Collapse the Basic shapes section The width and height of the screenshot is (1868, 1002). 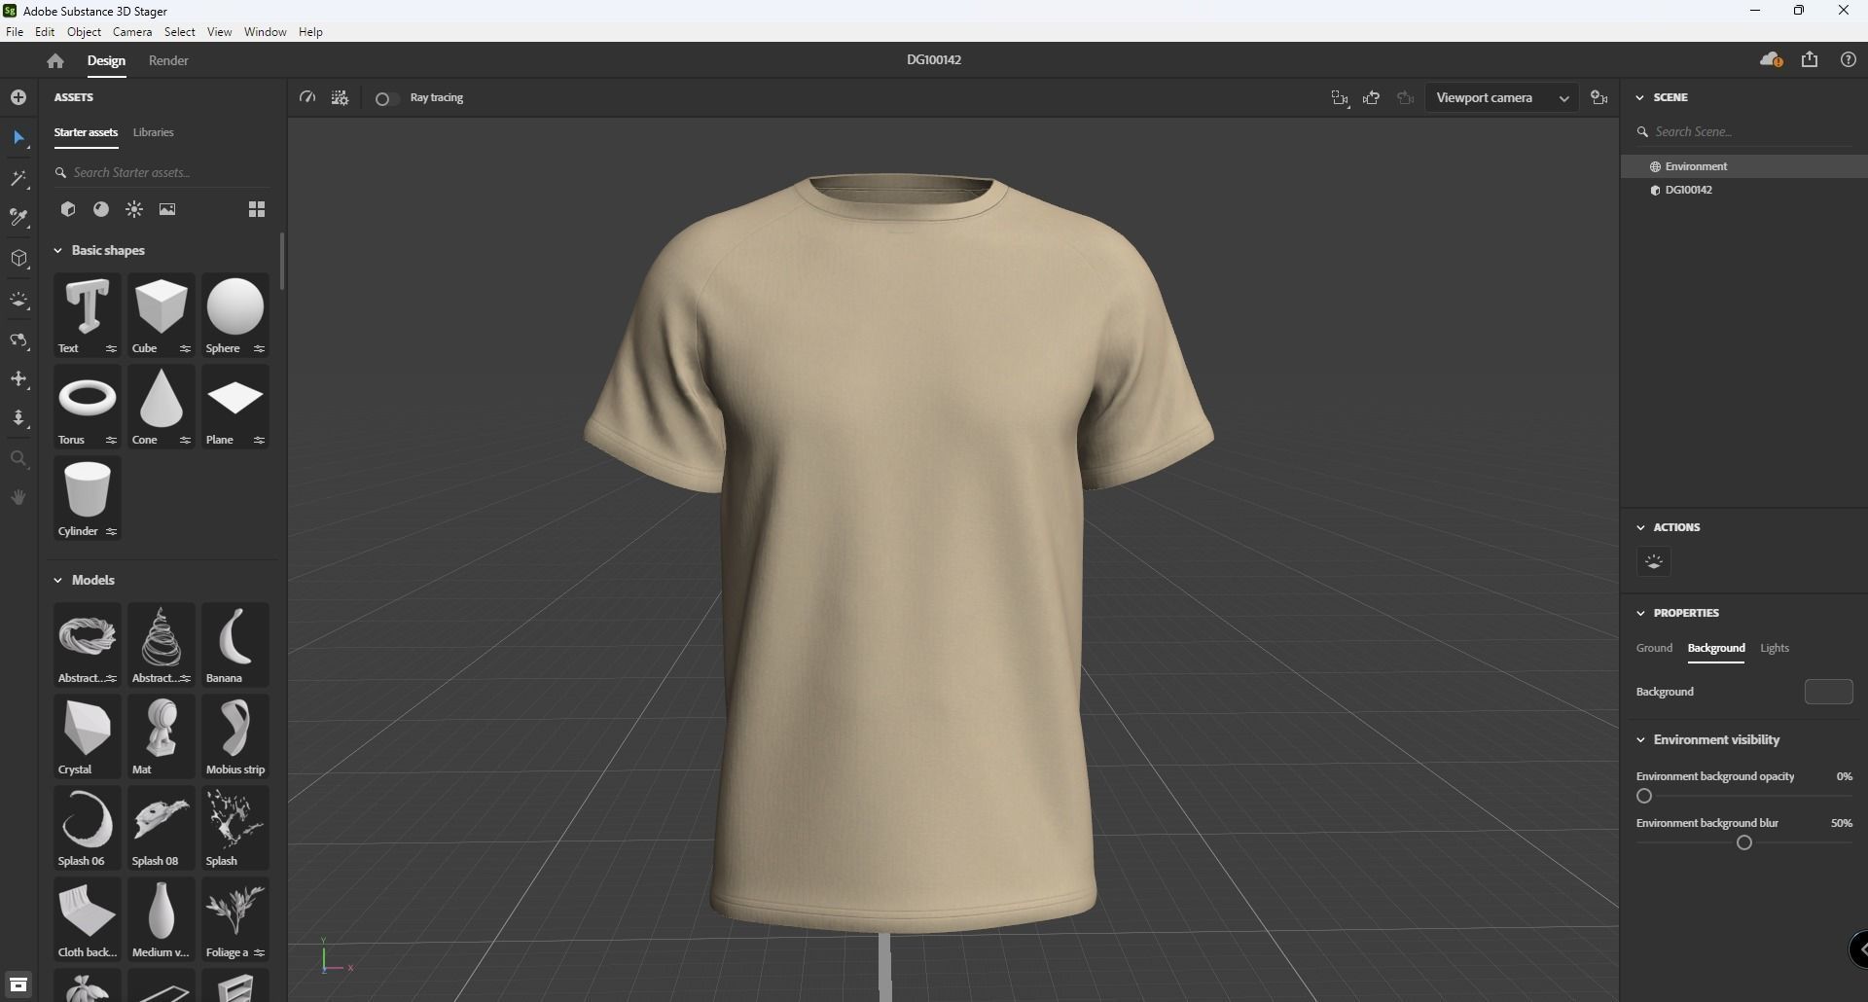pos(58,251)
